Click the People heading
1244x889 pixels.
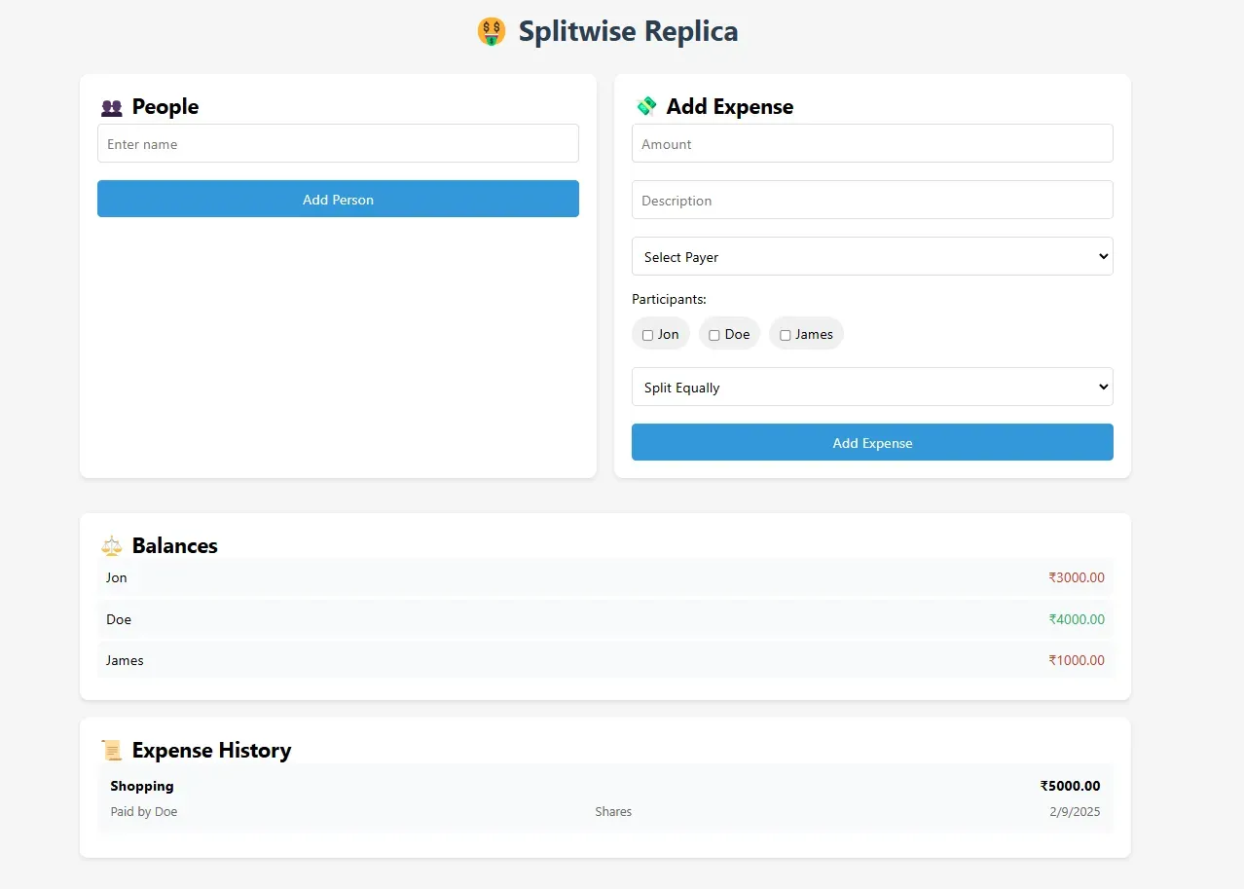[x=165, y=107]
